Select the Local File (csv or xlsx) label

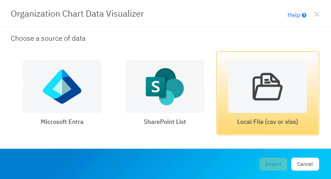click(x=268, y=122)
